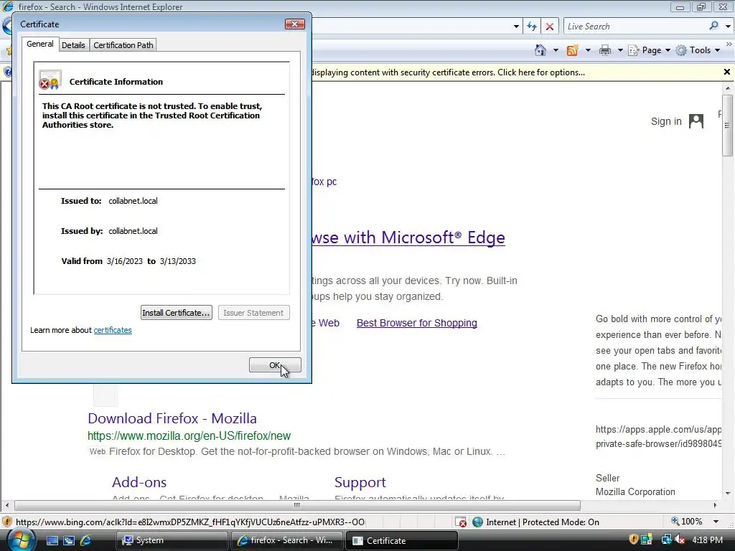Image resolution: width=735 pixels, height=551 pixels.
Task: Confirm the Certificate dialog with OK
Action: [x=275, y=365]
